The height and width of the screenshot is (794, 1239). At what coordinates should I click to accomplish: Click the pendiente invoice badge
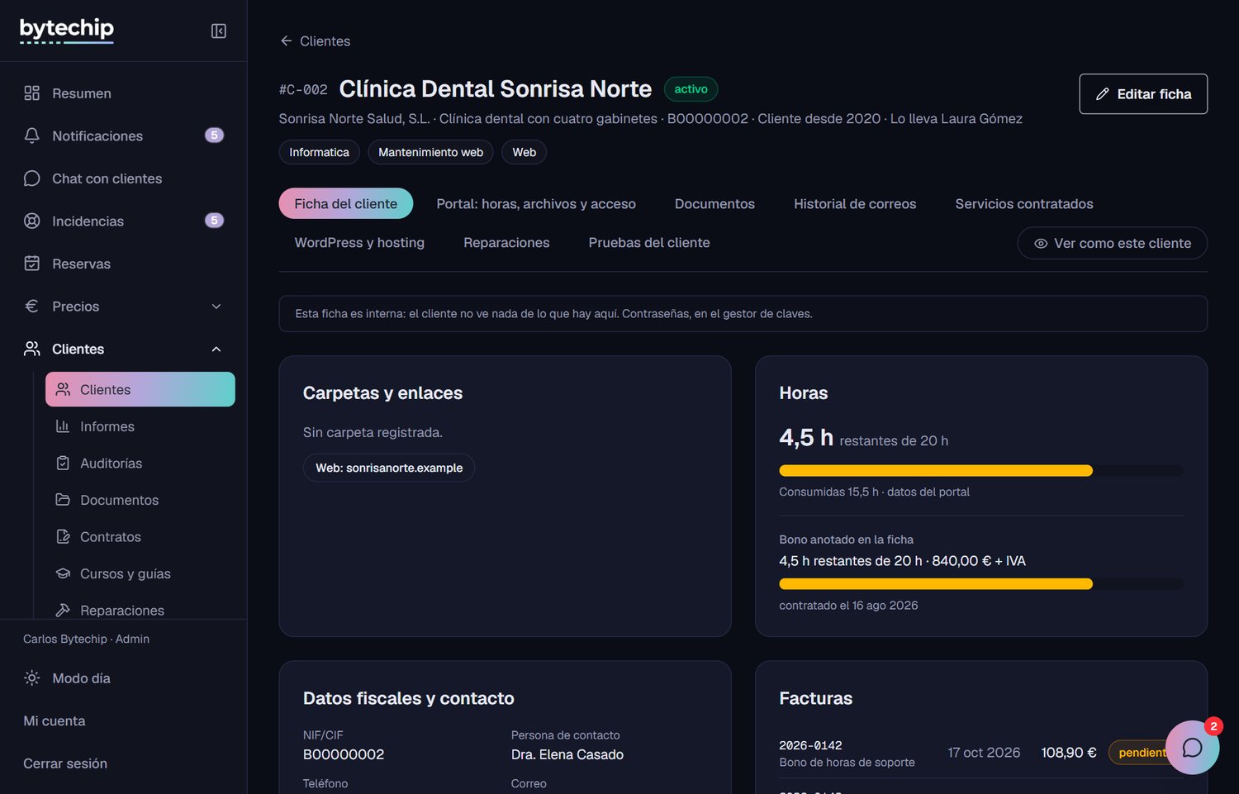point(1143,753)
